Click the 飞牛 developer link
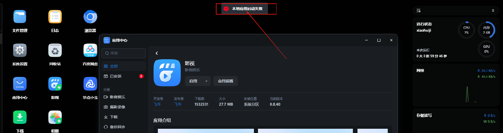The height and width of the screenshot is (133, 503). point(157,104)
